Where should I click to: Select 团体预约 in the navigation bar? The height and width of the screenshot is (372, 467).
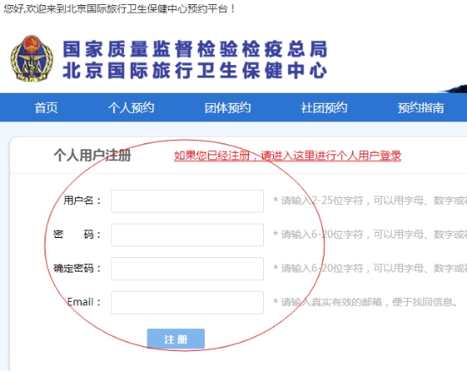228,108
